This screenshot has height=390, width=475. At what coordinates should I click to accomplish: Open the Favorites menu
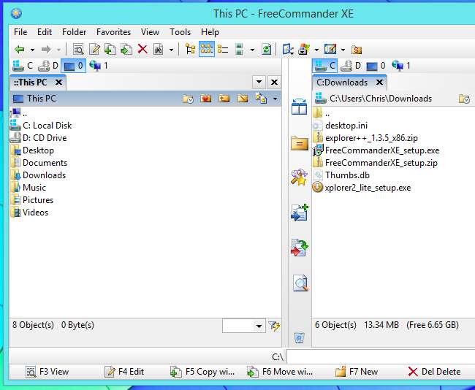tap(113, 32)
